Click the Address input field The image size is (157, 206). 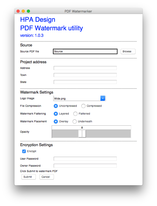[85, 68]
